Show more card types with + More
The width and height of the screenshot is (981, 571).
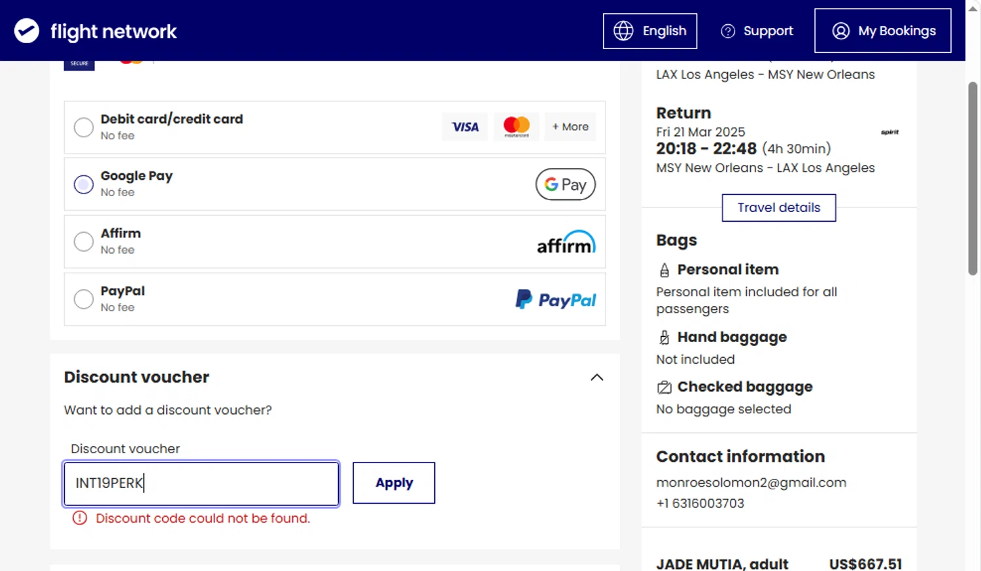pyautogui.click(x=570, y=127)
